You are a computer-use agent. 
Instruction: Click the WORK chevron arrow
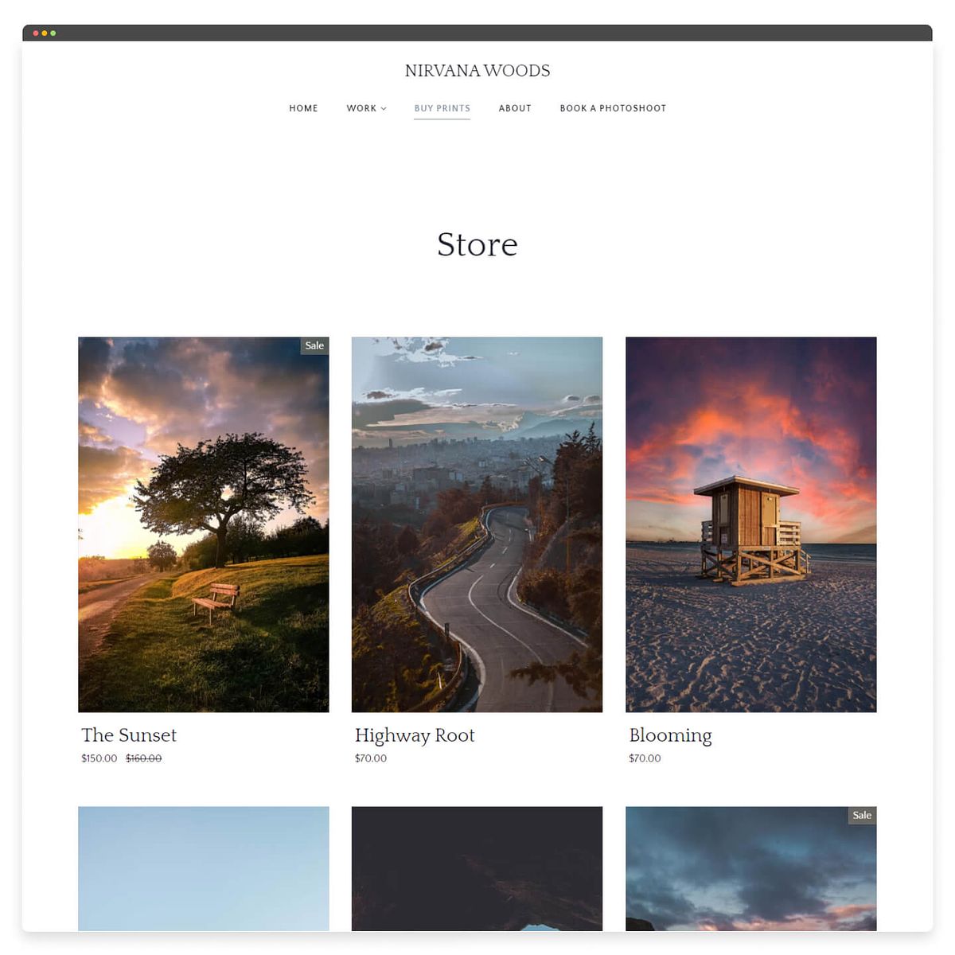383,108
